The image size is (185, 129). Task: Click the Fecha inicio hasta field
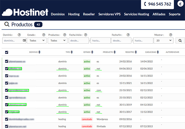pyautogui.click(x=101, y=41)
